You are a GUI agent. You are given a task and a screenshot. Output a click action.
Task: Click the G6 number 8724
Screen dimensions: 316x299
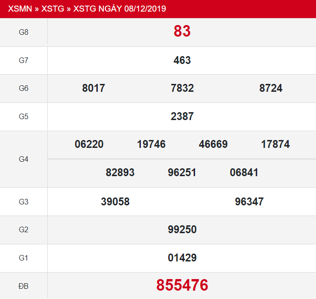271,88
